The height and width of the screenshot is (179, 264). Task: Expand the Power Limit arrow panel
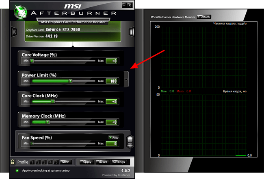tap(126, 79)
